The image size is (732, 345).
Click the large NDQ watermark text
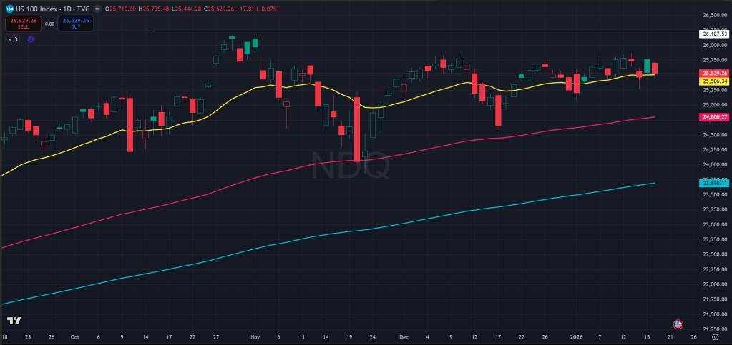click(351, 166)
